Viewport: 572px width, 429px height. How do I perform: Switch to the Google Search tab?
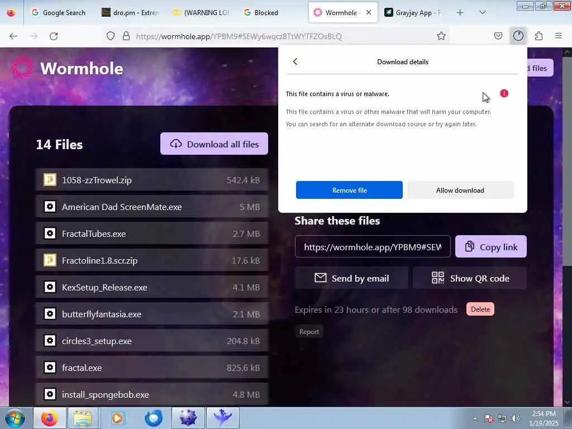[x=58, y=13]
